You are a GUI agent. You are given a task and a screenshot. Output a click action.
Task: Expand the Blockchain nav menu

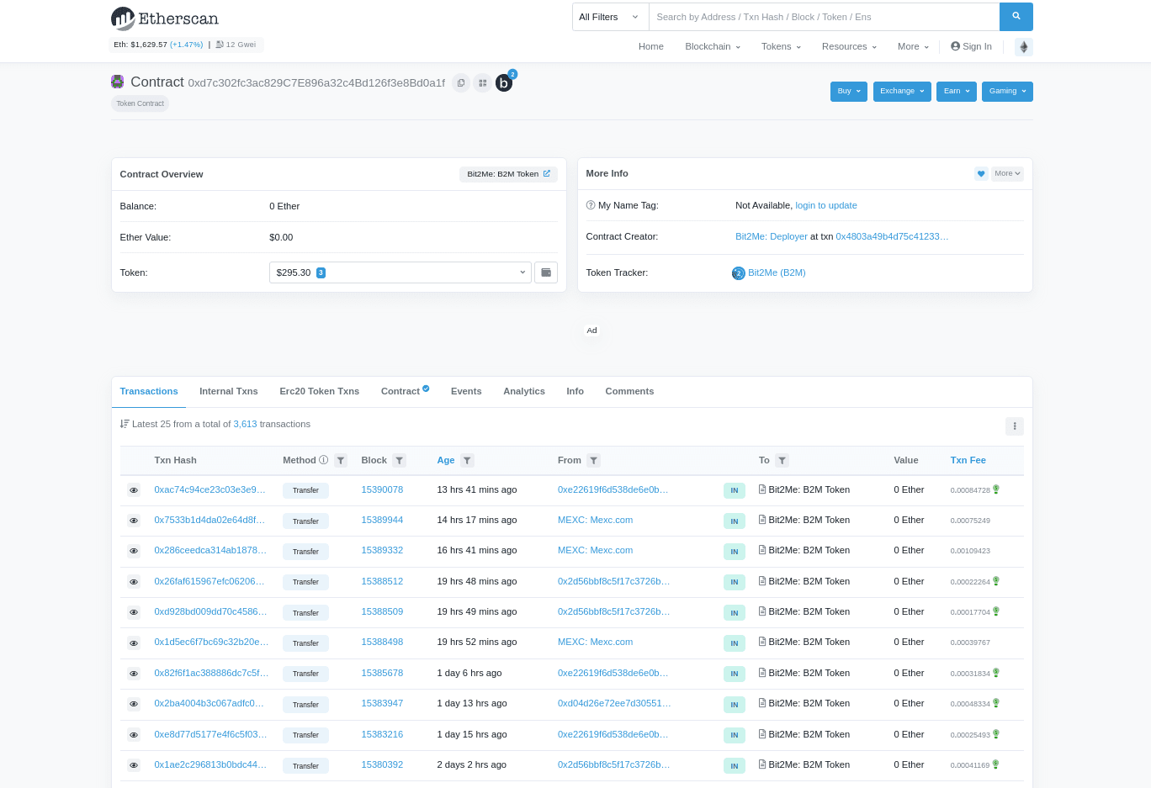click(713, 47)
